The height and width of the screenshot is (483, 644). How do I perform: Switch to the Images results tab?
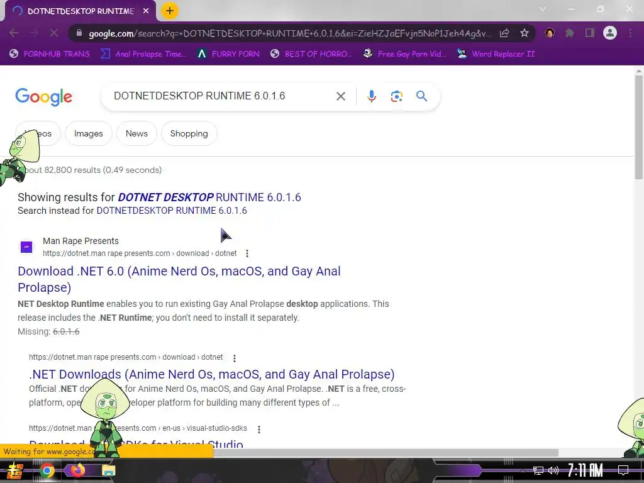point(88,133)
